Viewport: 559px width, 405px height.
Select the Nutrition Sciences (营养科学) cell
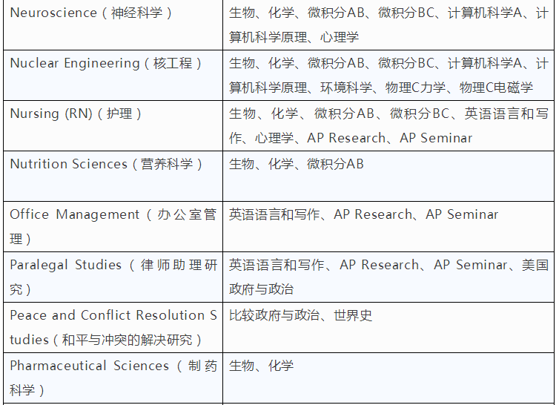106,165
